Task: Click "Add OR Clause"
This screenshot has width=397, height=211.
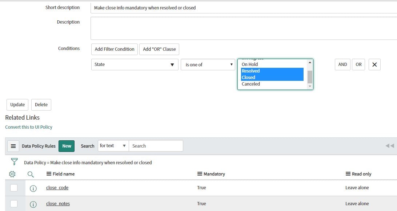Action: pos(159,49)
